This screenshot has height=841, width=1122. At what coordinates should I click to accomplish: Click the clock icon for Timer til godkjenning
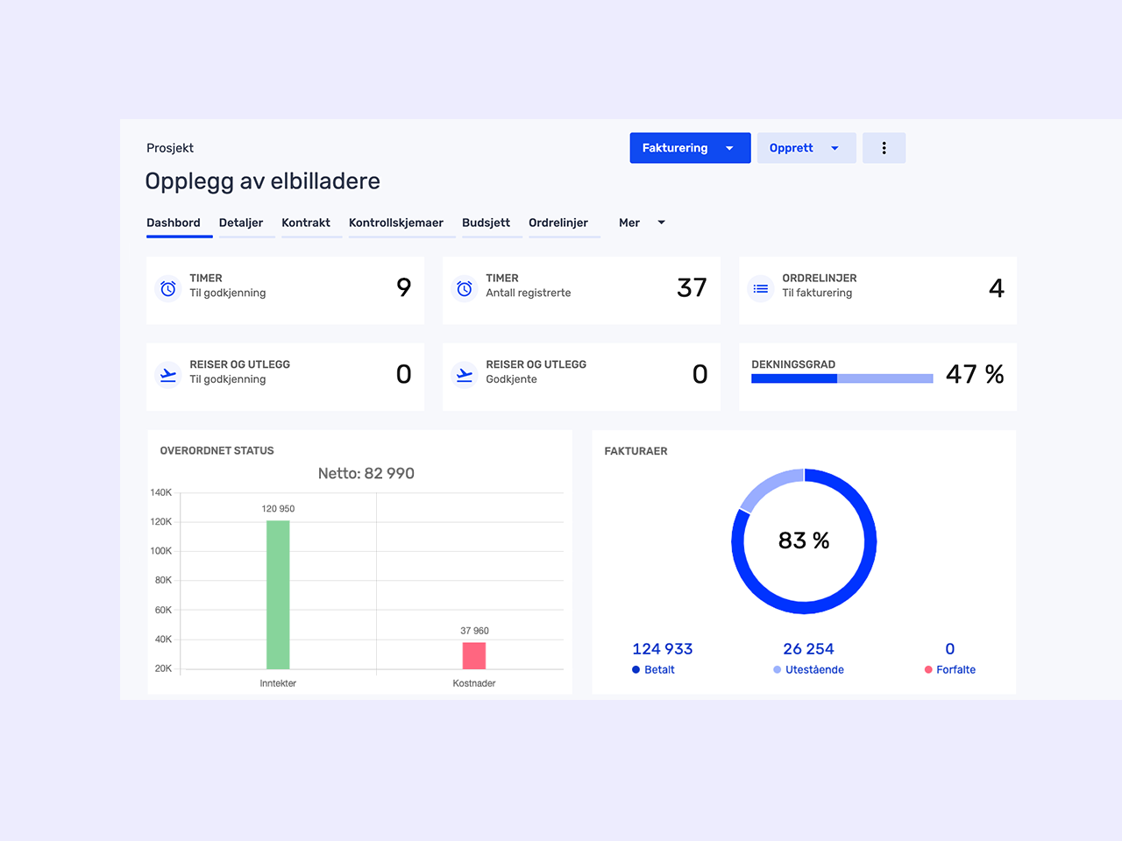pos(168,288)
